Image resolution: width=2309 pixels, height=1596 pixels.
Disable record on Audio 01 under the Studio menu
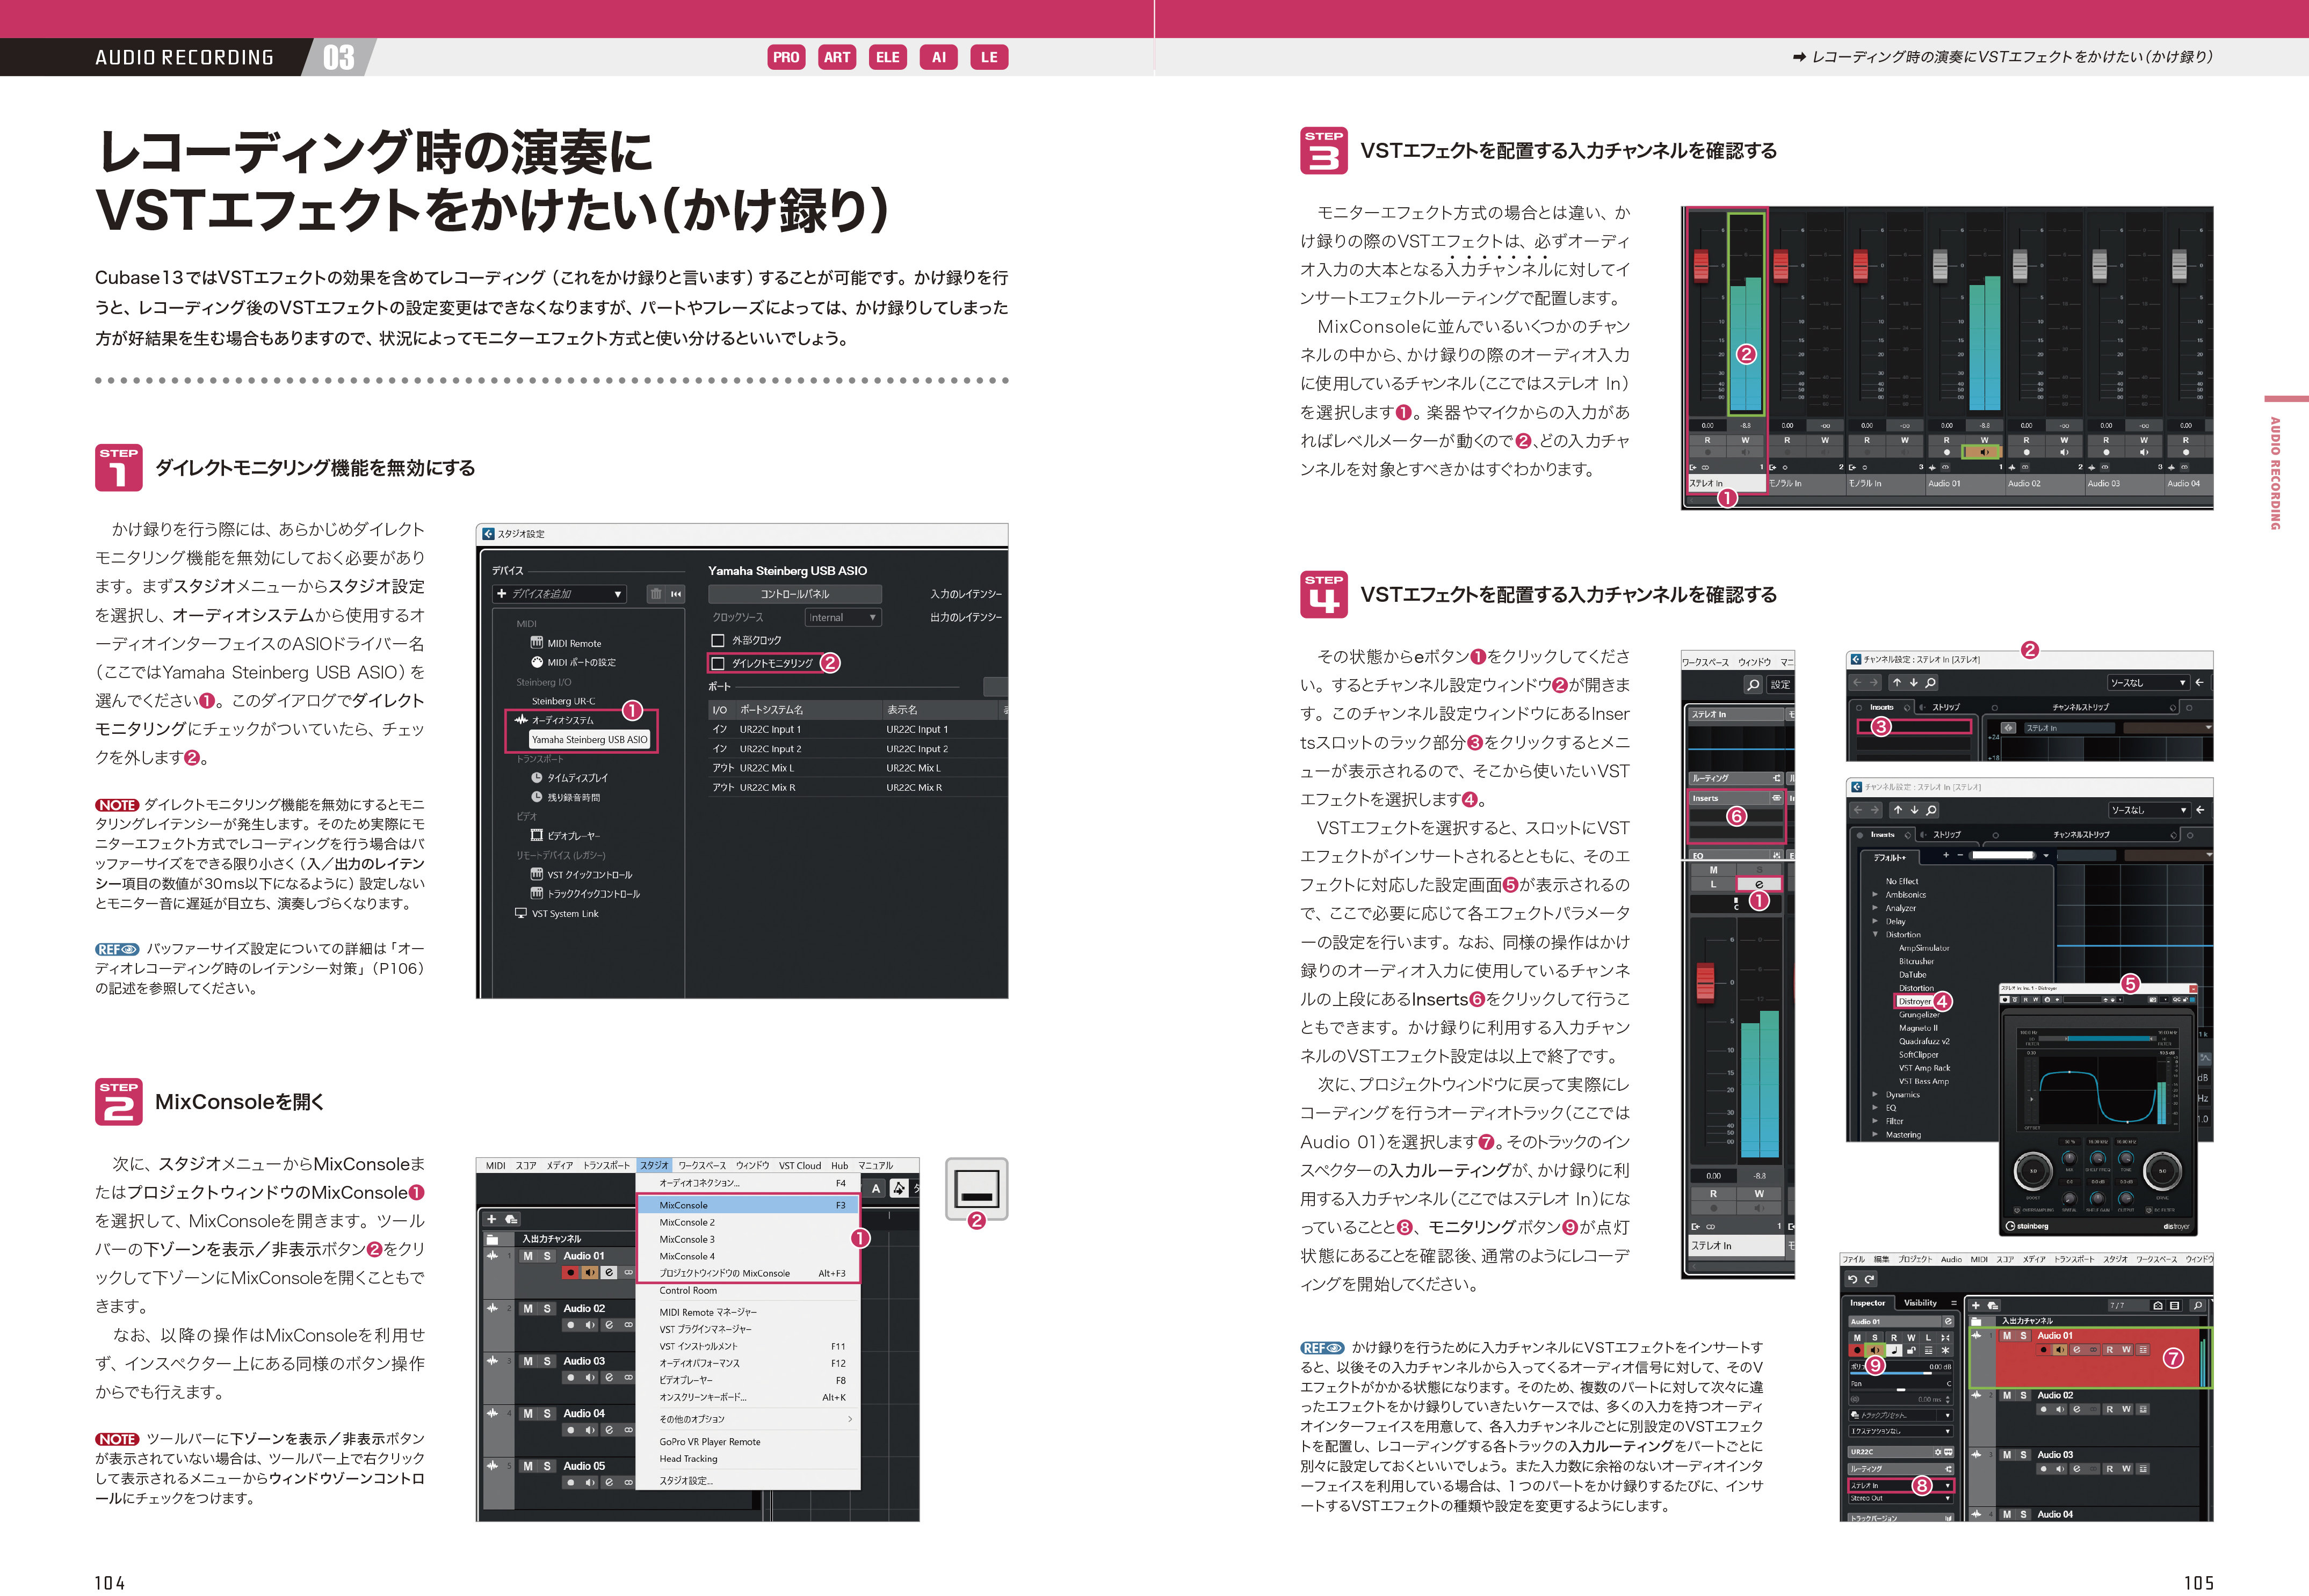(x=570, y=1273)
